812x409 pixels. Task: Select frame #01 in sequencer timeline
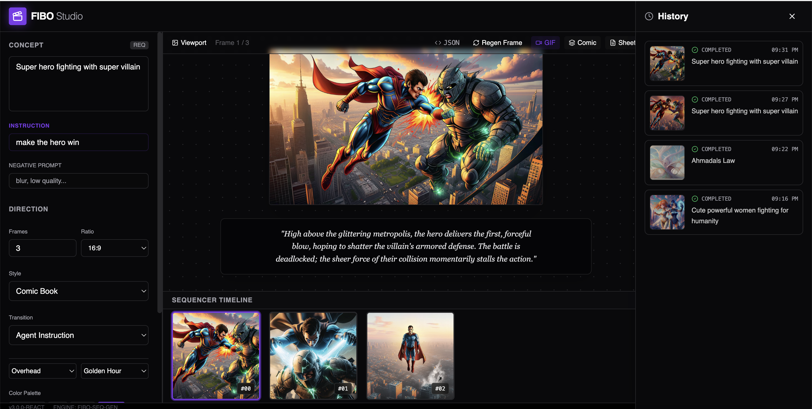point(313,356)
